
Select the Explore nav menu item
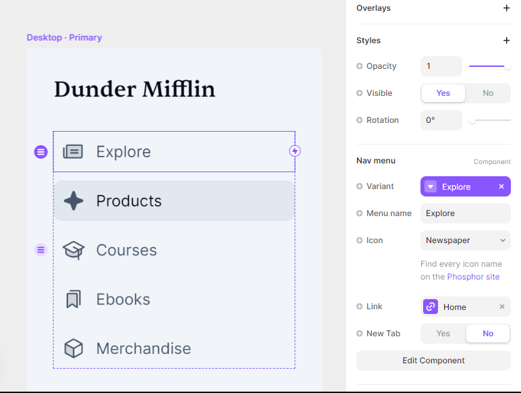174,152
